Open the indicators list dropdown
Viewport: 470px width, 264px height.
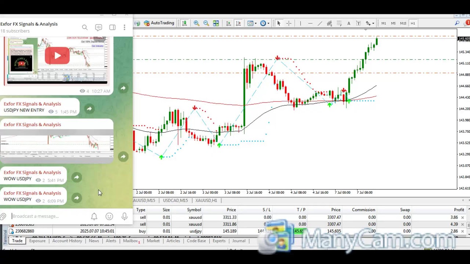tap(252, 23)
